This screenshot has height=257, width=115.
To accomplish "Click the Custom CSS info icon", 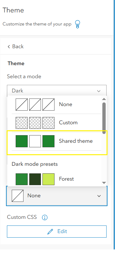I will click(45, 218).
